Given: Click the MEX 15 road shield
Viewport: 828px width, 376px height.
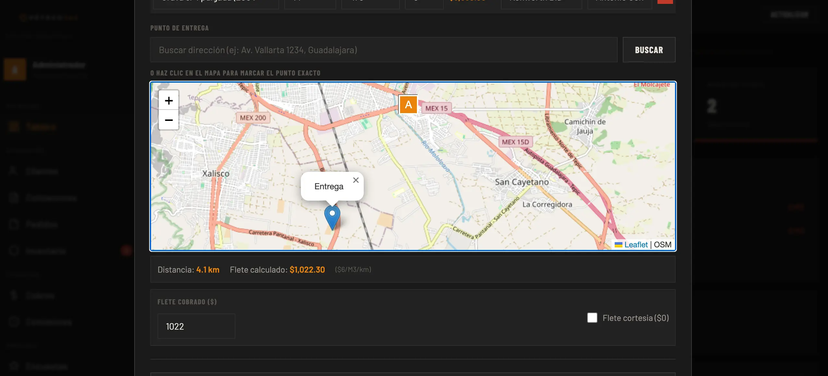Looking at the screenshot, I should coord(436,108).
